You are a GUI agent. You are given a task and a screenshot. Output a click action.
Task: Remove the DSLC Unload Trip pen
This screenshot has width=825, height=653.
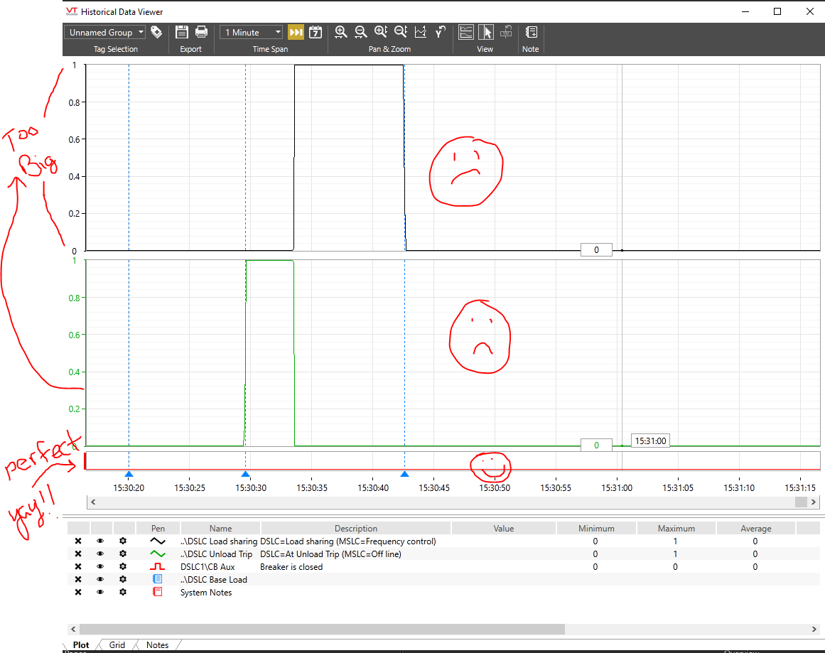click(78, 554)
